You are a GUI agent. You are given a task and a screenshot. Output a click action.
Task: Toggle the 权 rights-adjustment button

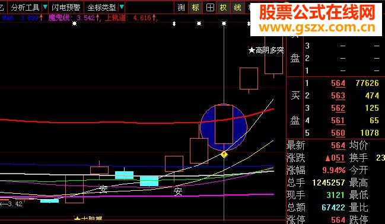click(223, 8)
